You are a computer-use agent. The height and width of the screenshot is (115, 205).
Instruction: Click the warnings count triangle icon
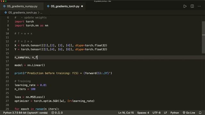[x=60, y=113]
